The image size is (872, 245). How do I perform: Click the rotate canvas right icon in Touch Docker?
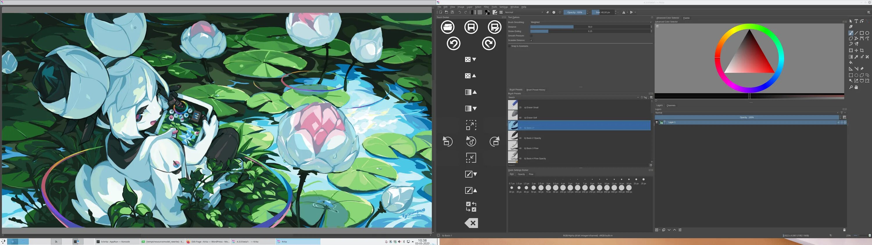(494, 141)
